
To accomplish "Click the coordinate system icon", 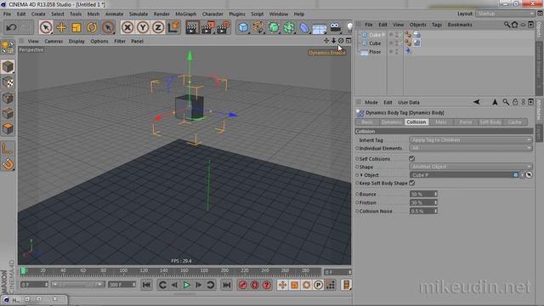I will [173, 27].
